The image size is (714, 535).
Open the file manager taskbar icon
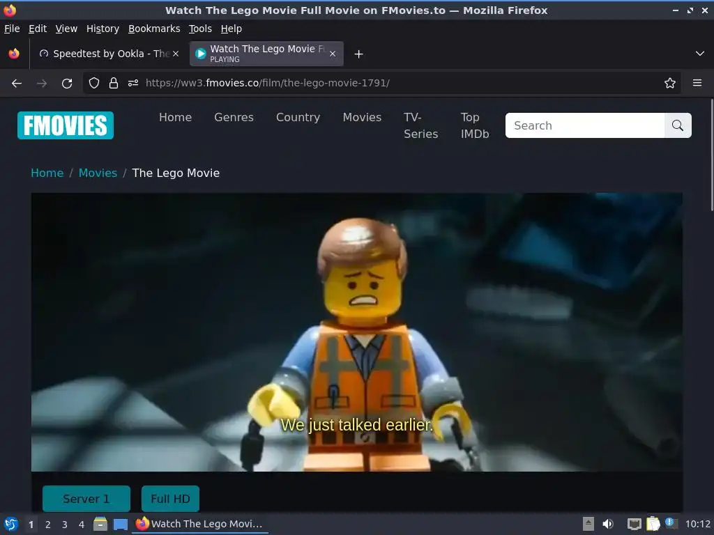(x=100, y=524)
